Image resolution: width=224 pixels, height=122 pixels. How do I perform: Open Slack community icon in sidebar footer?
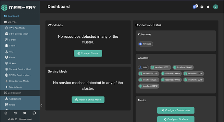[x=15, y=113]
